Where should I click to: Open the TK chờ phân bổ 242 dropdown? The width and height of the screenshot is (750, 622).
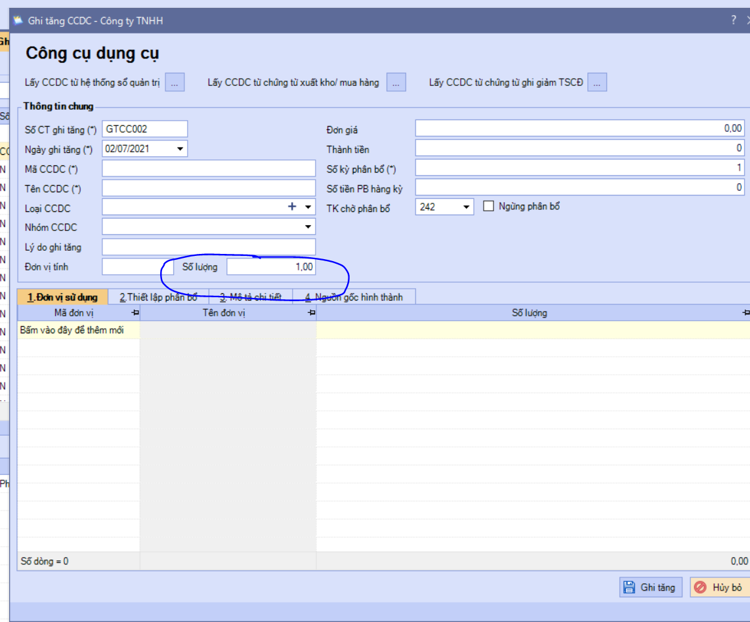pyautogui.click(x=466, y=207)
